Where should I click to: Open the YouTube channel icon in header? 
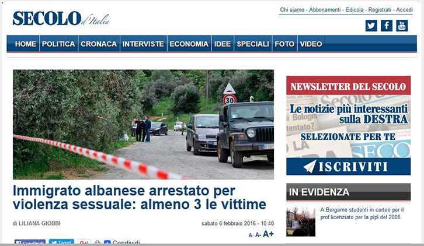(402, 26)
